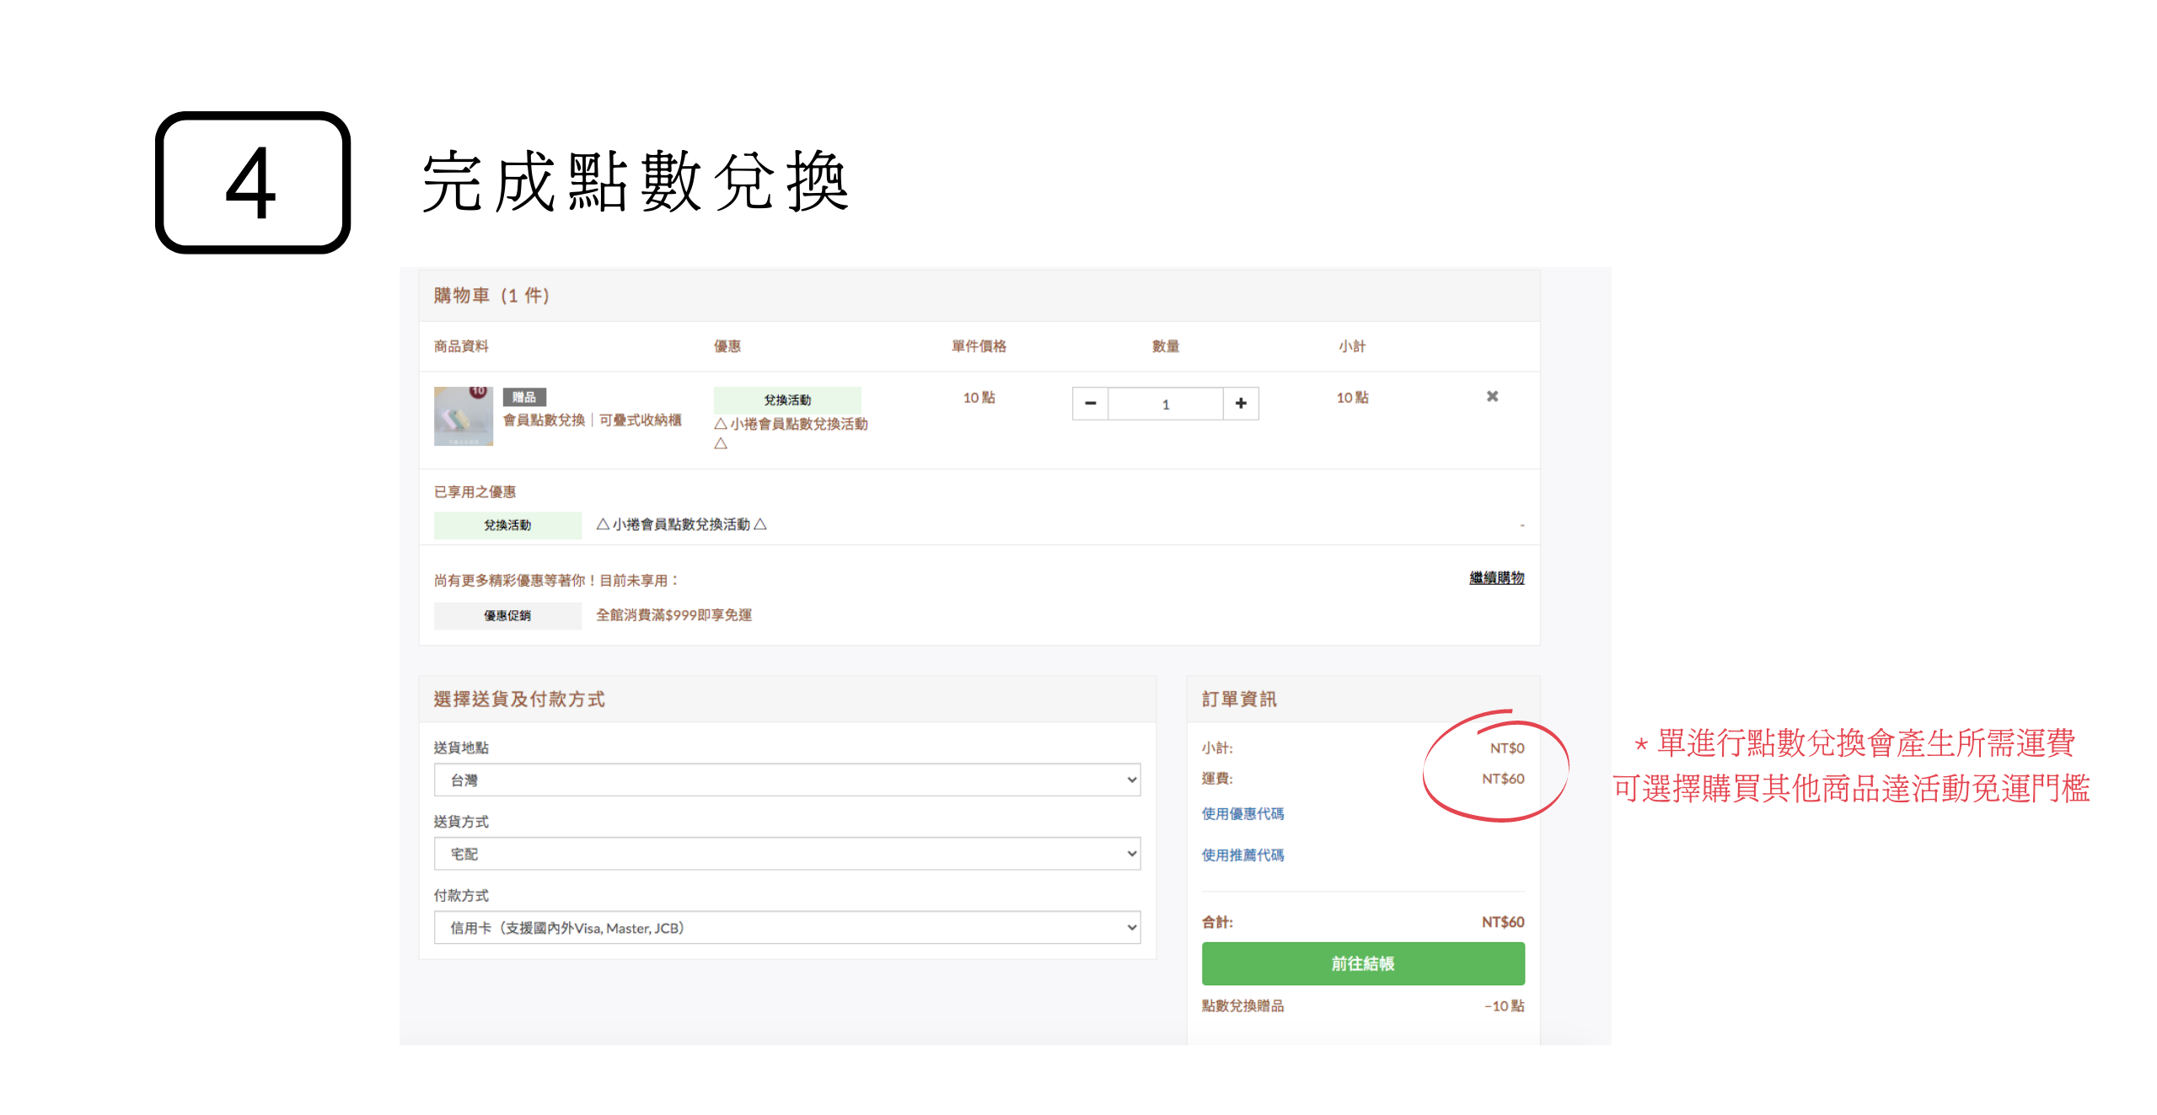Open the 會員點數兌換 可疊式收納櫃 product link

coord(592,421)
